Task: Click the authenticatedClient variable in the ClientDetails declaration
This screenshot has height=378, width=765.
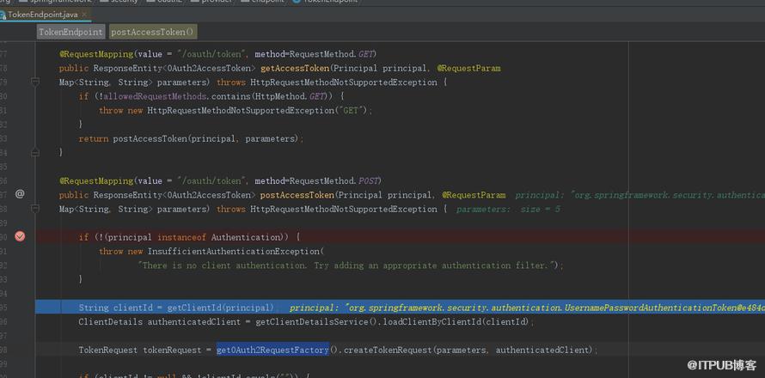Action: pyautogui.click(x=193, y=322)
